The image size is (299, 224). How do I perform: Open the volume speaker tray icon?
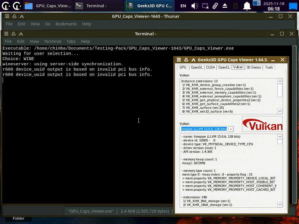pos(194,6)
